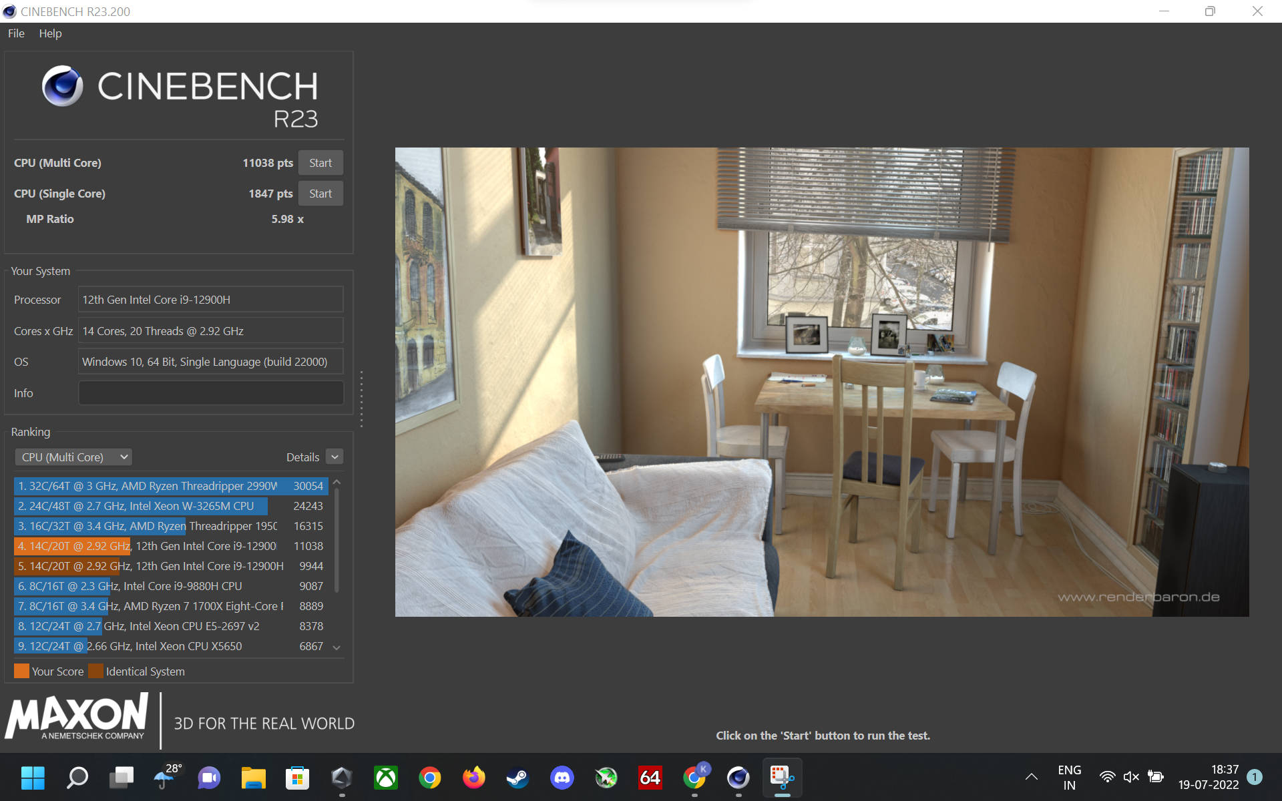
Task: Click the muted volume tray icon
Action: click(1131, 777)
